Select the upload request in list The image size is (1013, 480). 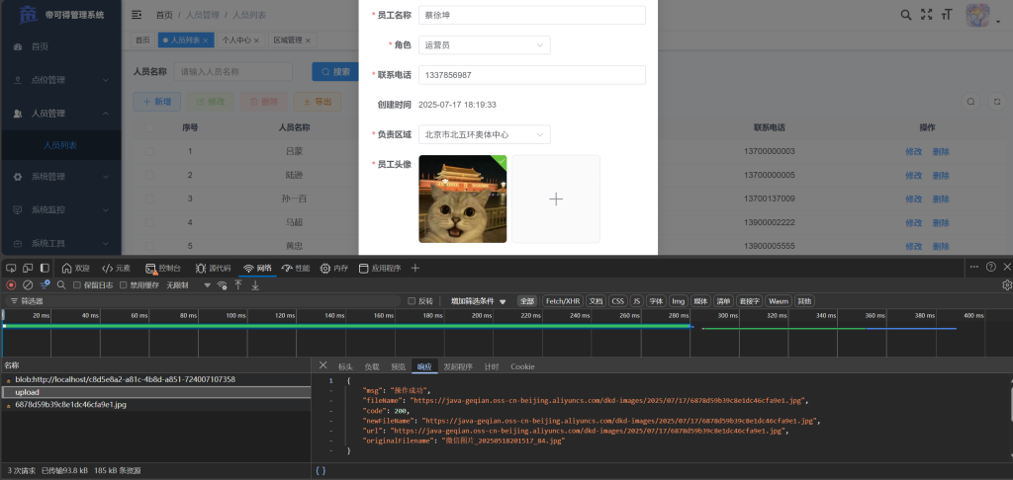pos(28,392)
